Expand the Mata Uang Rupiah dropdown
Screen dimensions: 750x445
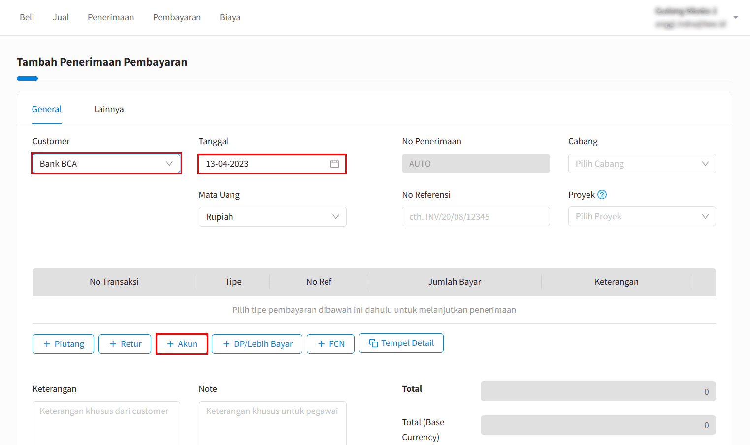coord(272,217)
